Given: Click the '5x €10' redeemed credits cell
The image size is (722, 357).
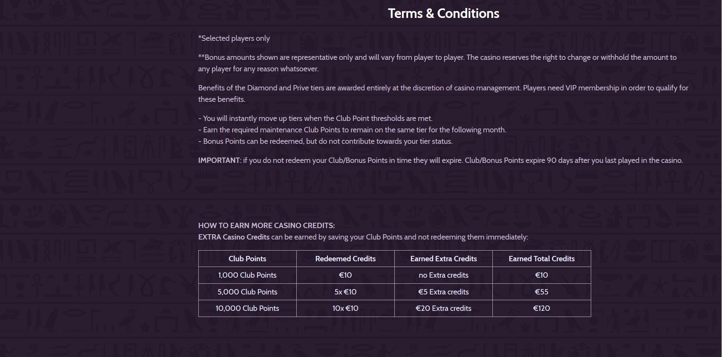Looking at the screenshot, I should point(346,292).
